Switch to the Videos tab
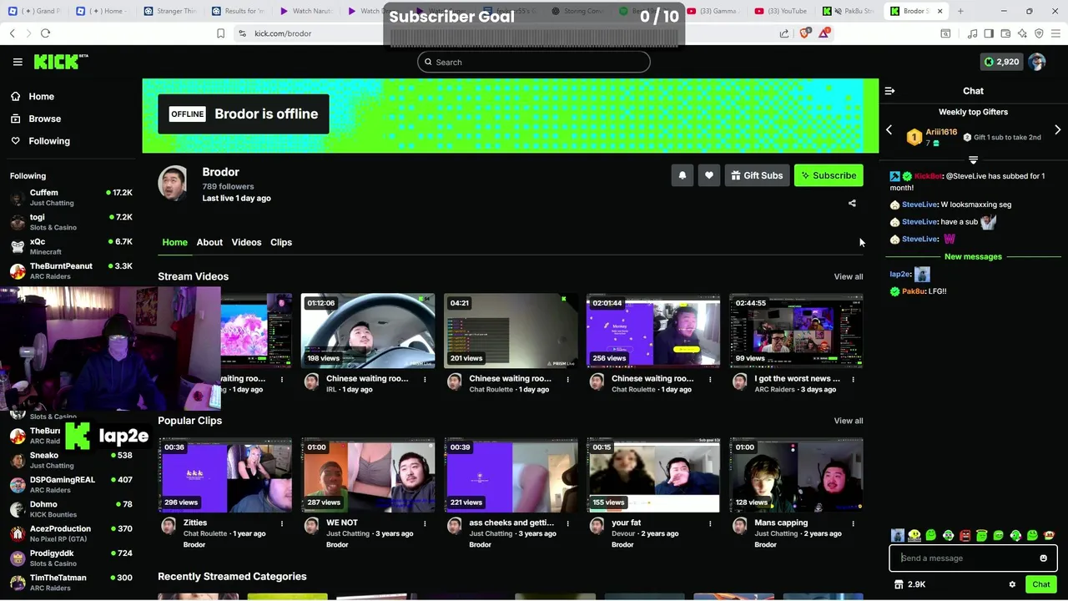This screenshot has height=601, width=1068. pyautogui.click(x=246, y=242)
